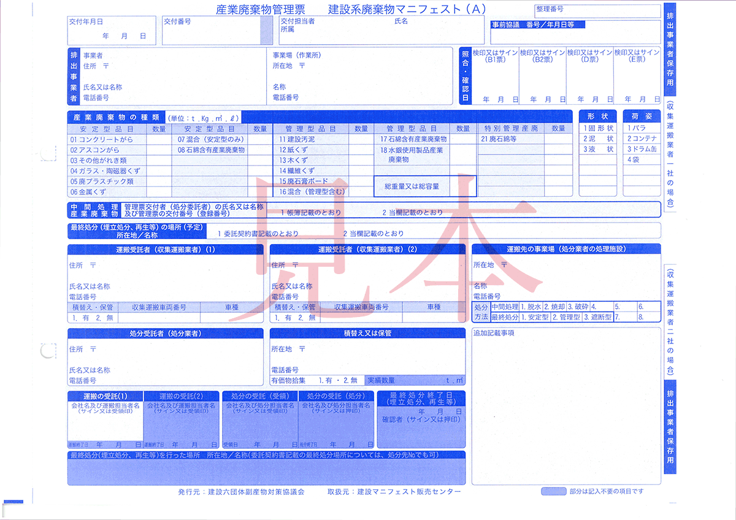Viewport: 736px width, 520px height.
Task: Click treatment method "2. 焼却"
Action: 554,307
